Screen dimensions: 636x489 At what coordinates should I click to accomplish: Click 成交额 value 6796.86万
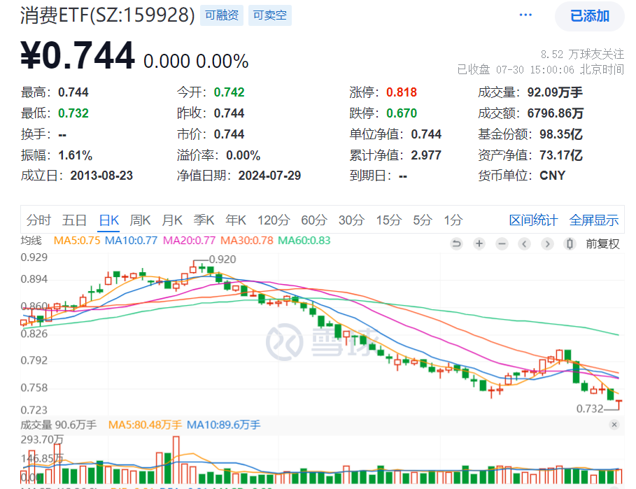click(x=556, y=113)
